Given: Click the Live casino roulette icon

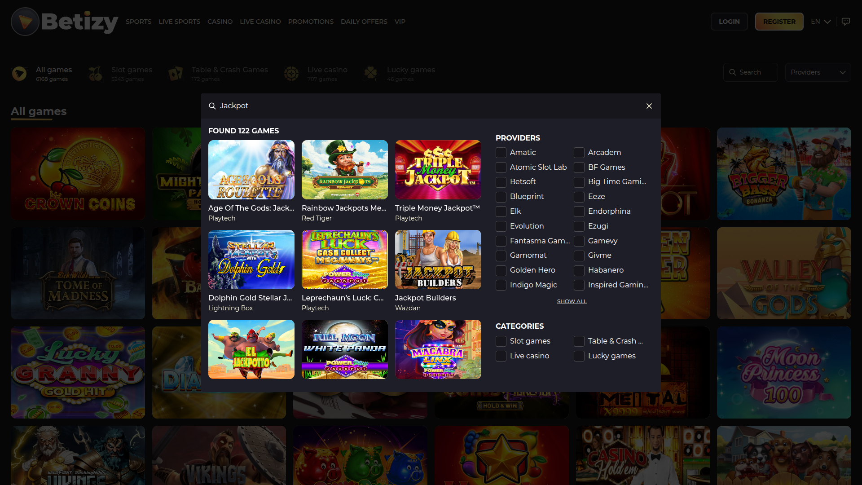Looking at the screenshot, I should [x=291, y=73].
